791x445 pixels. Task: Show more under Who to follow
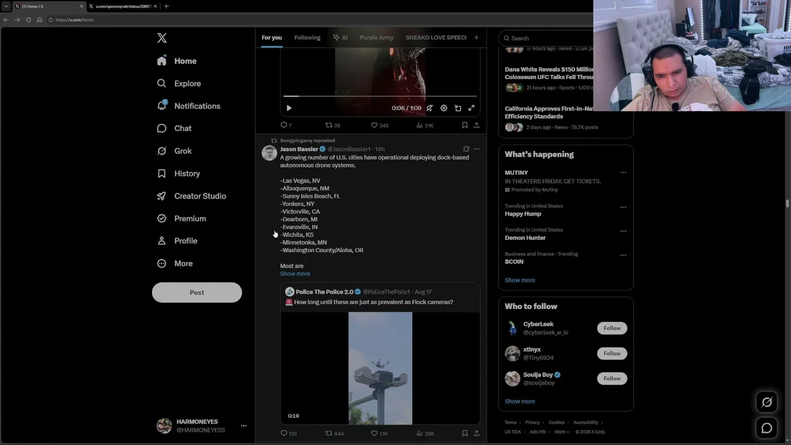[520, 401]
